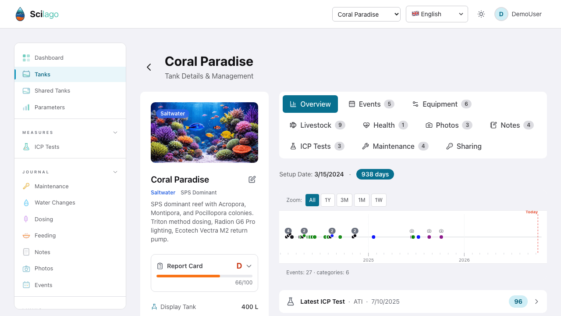Click the Report Card progress bar

204,276
